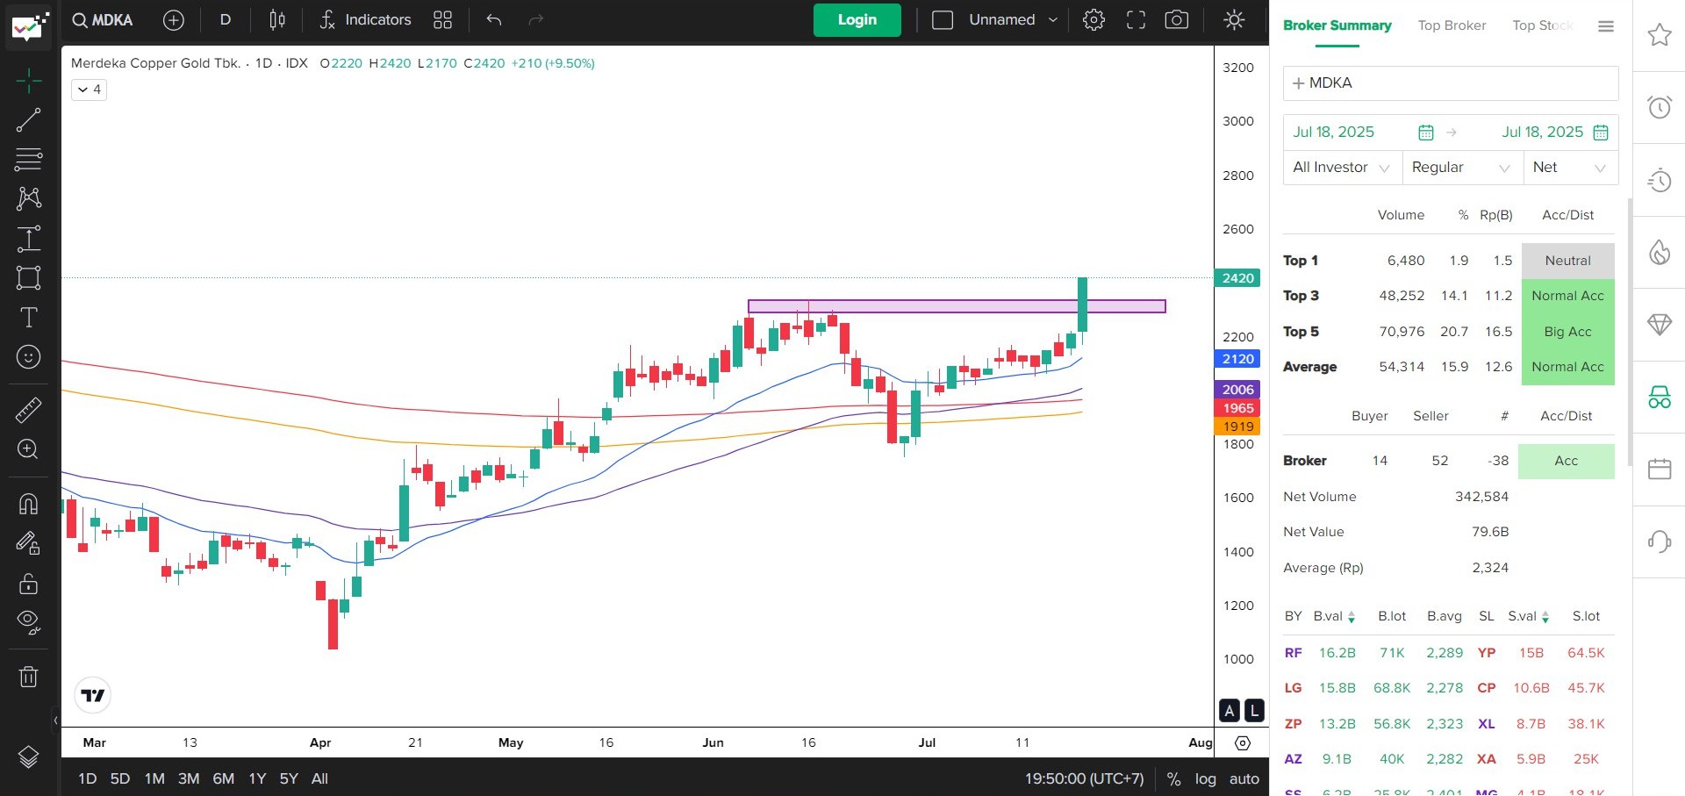Open the broker summary binoculars icon
Viewport: 1685px width, 796px height.
(1659, 397)
